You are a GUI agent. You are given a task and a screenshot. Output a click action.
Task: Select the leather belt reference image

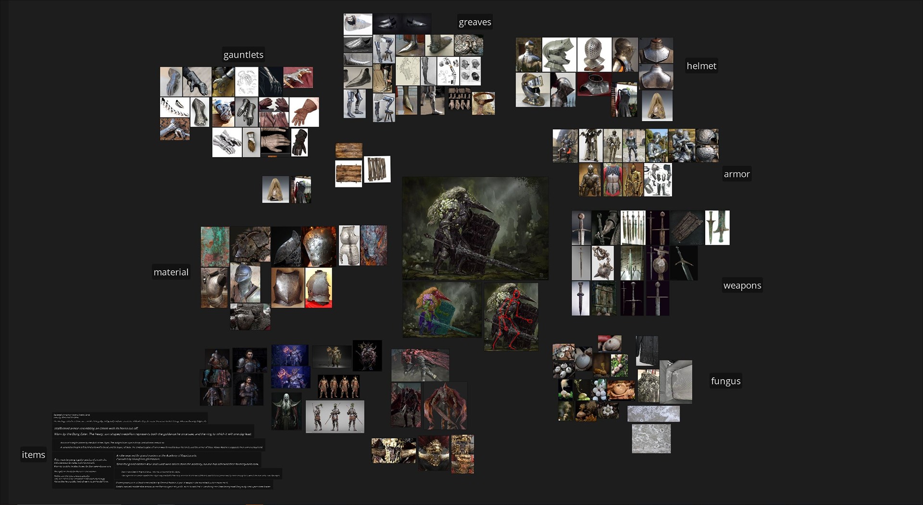click(x=483, y=103)
